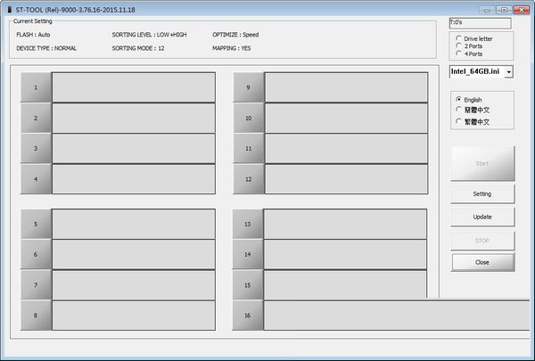The image size is (535, 361).
Task: Click port slot number 4 button
Action: pos(36,179)
